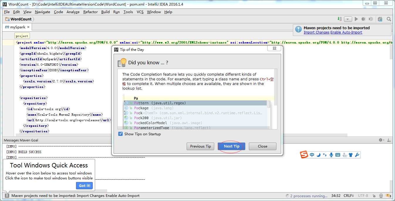The image size is (395, 201).
Task: Open the View menu
Action: [27, 12]
